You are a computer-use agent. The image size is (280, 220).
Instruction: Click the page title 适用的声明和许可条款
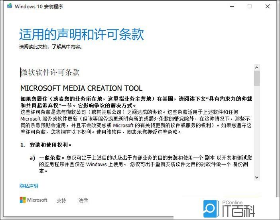click(81, 34)
